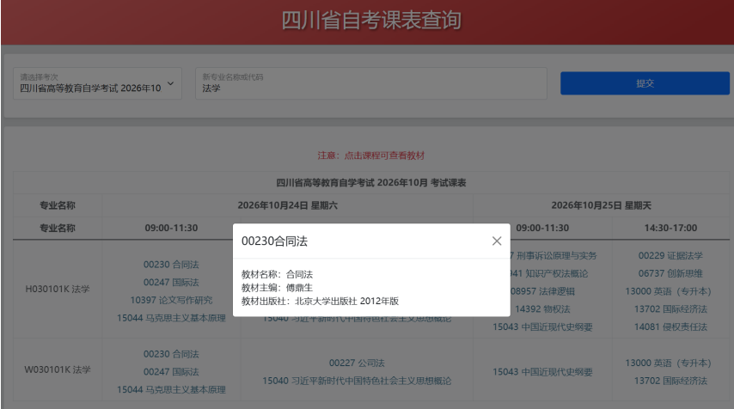Select course 00229 证据法学
Viewport: 734px width, 409px height.
(x=670, y=255)
